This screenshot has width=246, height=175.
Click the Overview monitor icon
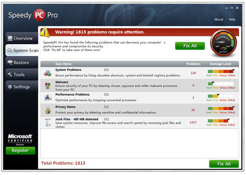pyautogui.click(x=10, y=38)
